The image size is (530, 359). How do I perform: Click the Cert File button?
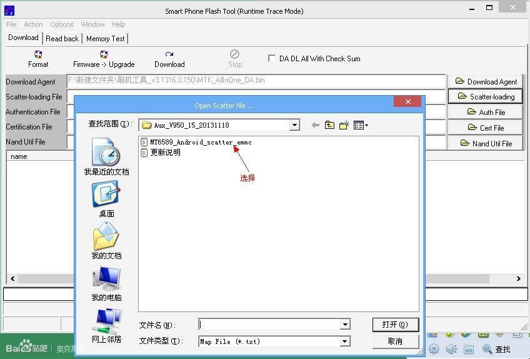[x=486, y=128]
